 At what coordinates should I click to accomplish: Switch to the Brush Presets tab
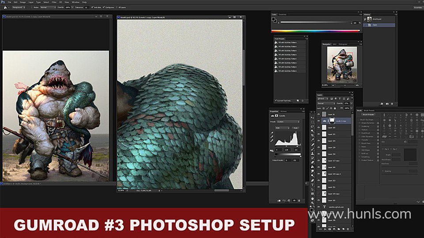369,111
